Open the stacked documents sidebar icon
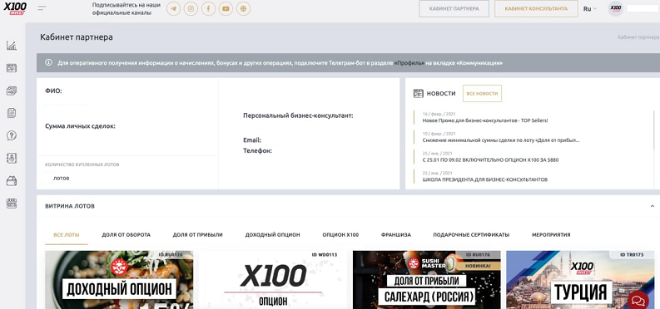The image size is (660, 309). point(12,91)
